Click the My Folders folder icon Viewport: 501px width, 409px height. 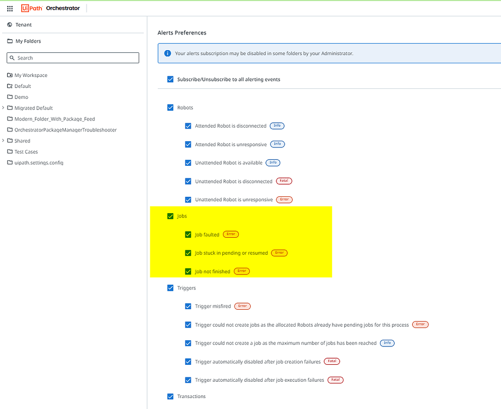[x=9, y=41]
